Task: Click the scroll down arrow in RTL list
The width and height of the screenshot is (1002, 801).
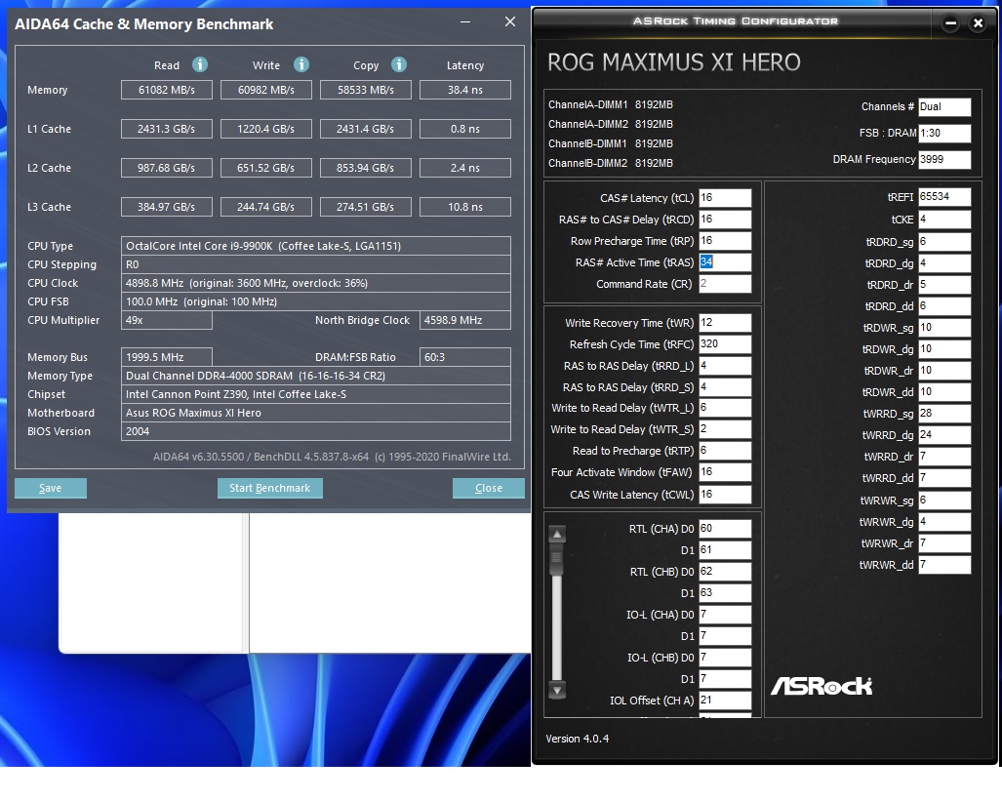Action: (x=557, y=690)
